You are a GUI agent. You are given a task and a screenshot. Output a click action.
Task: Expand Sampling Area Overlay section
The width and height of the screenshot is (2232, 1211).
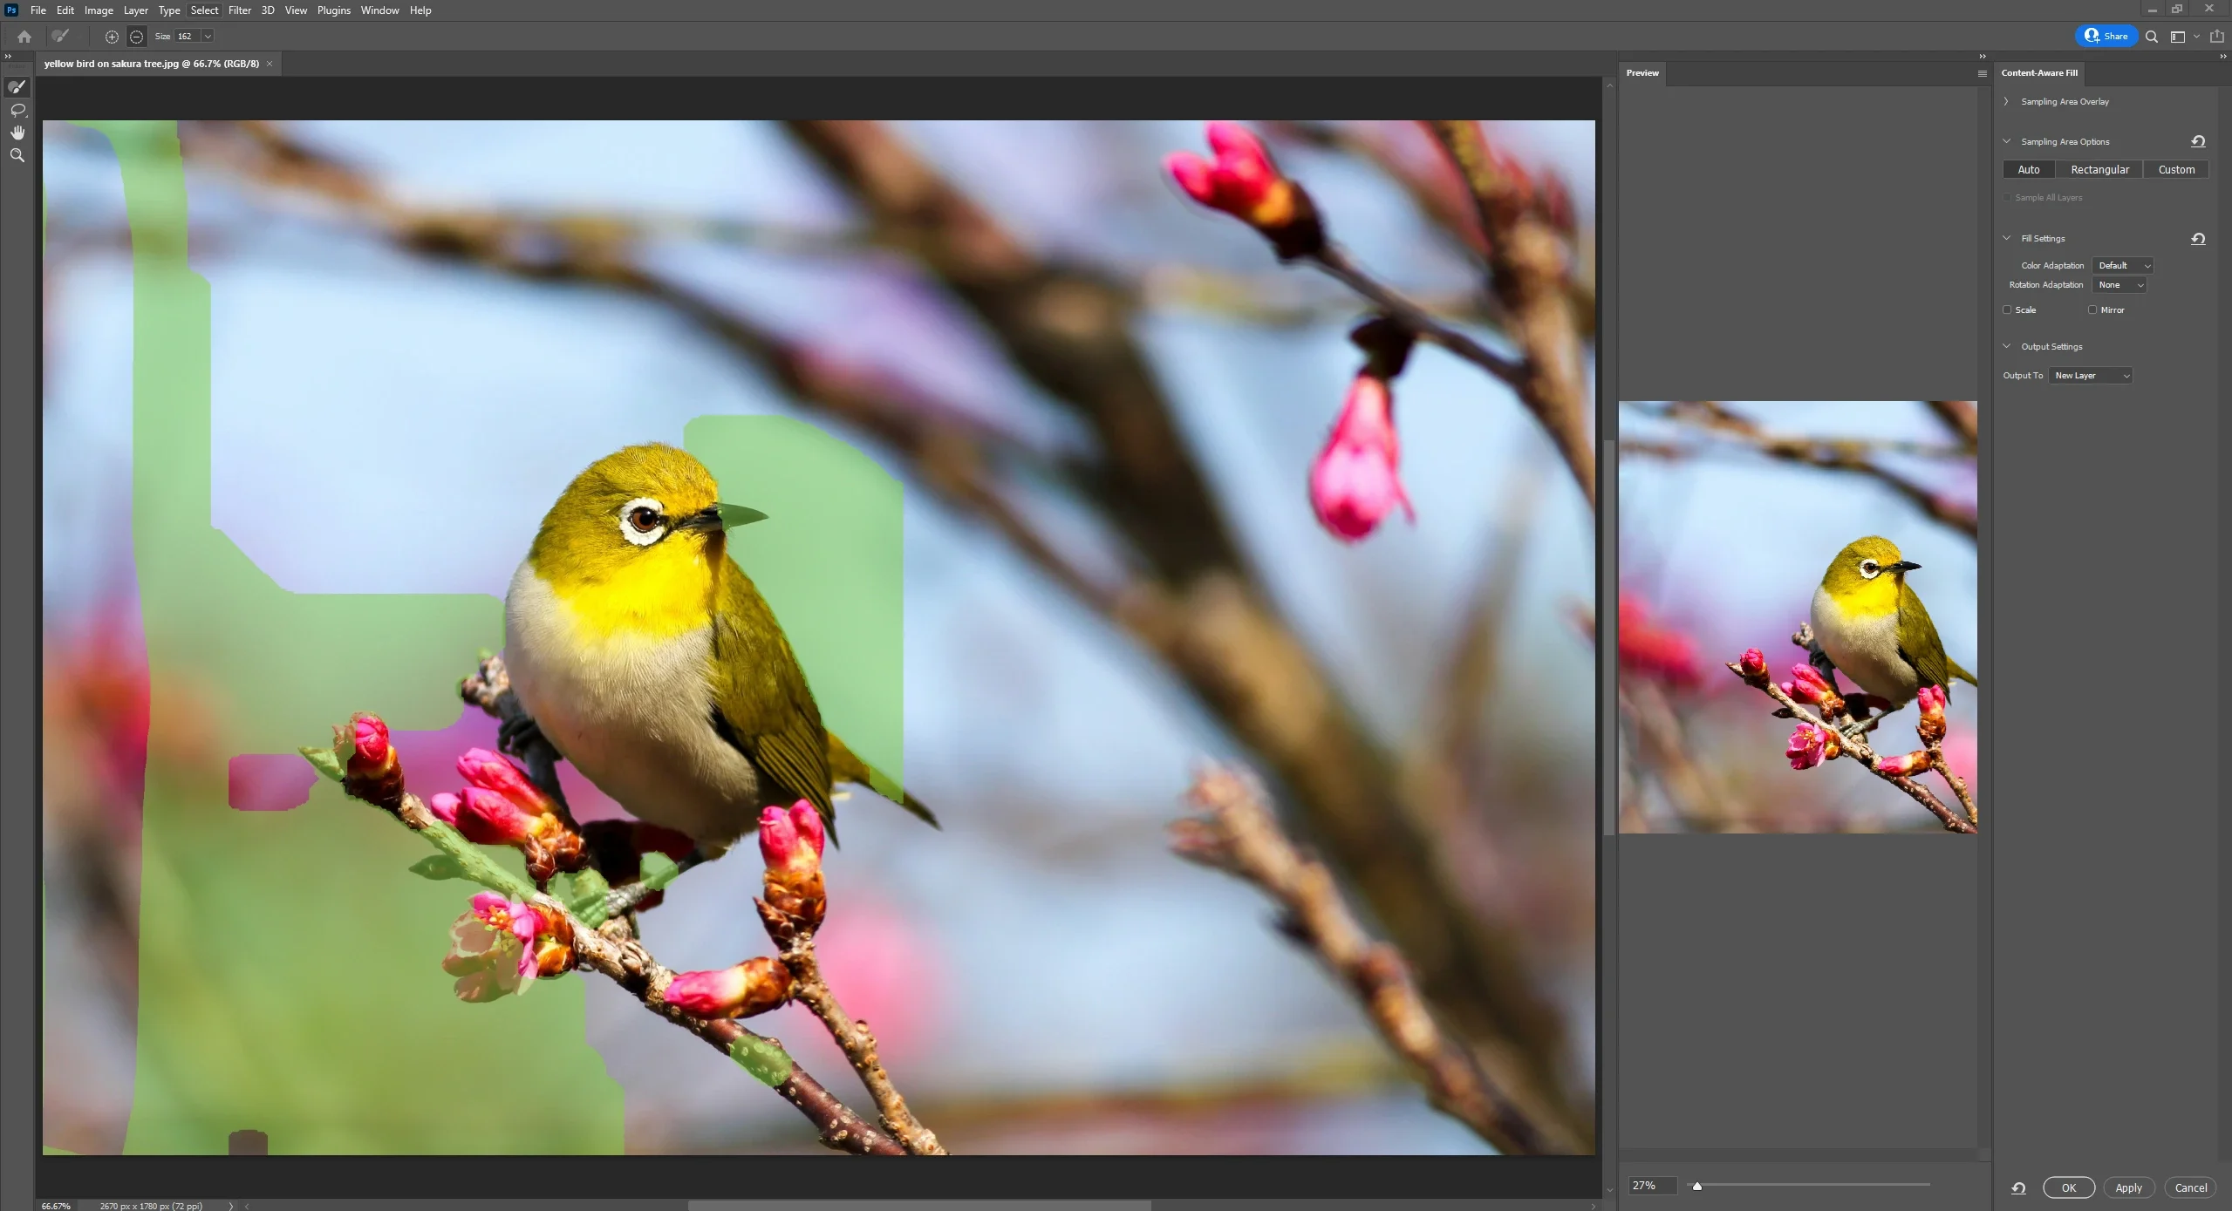click(2006, 102)
